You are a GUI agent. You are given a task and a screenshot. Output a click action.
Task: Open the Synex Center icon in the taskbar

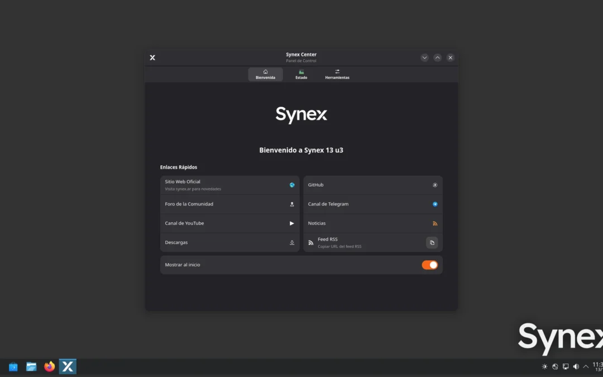pos(68,366)
